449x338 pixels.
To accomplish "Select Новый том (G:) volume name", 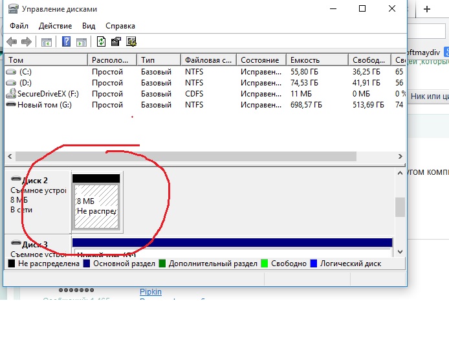I will click(45, 105).
